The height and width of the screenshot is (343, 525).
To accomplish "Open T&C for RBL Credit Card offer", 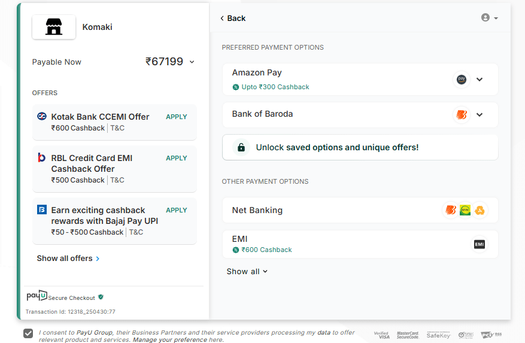I will [117, 180].
